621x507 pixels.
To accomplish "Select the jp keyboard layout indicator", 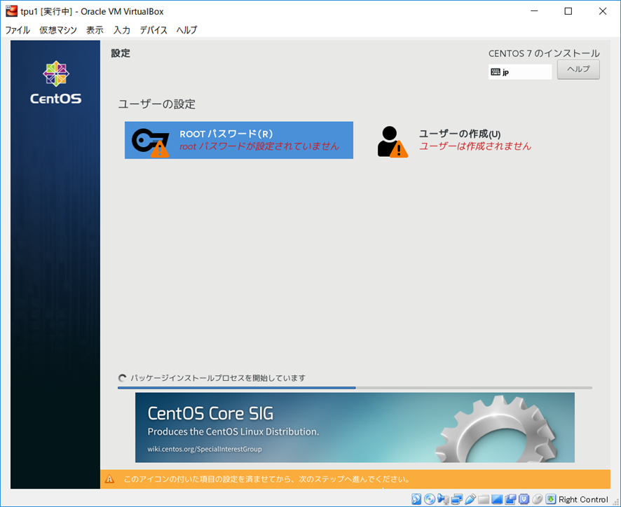I will 519,71.
